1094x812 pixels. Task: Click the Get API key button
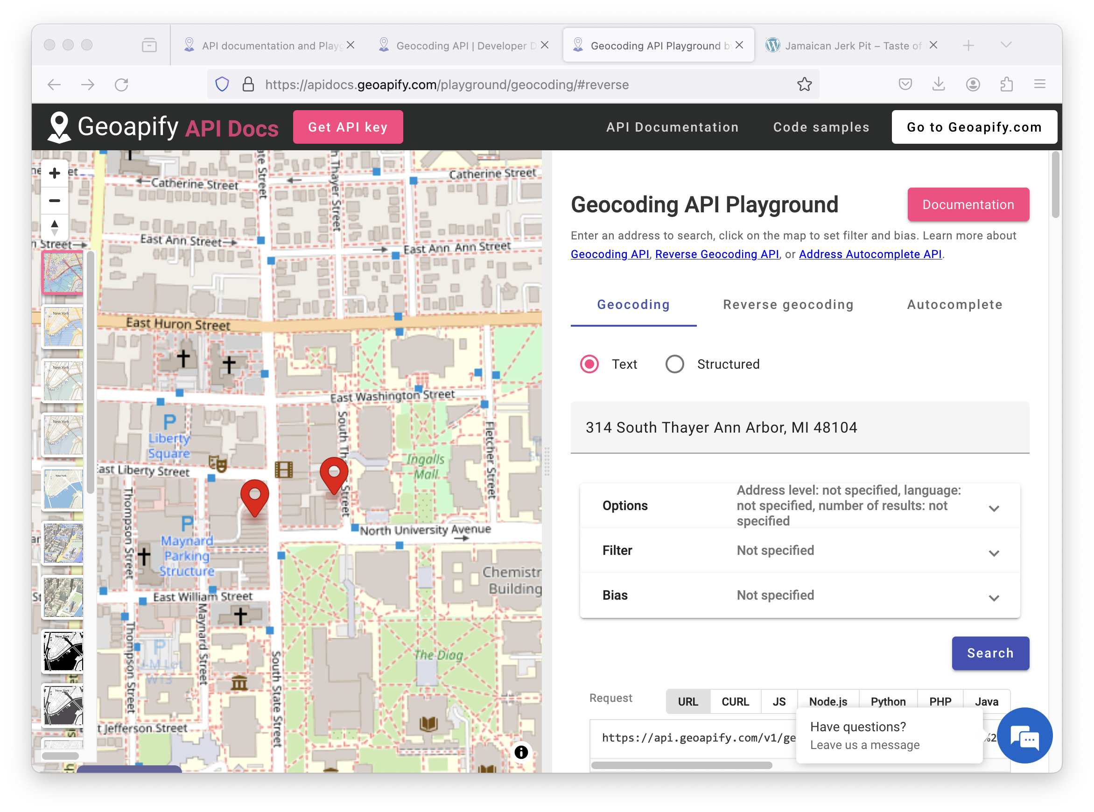pyautogui.click(x=347, y=127)
